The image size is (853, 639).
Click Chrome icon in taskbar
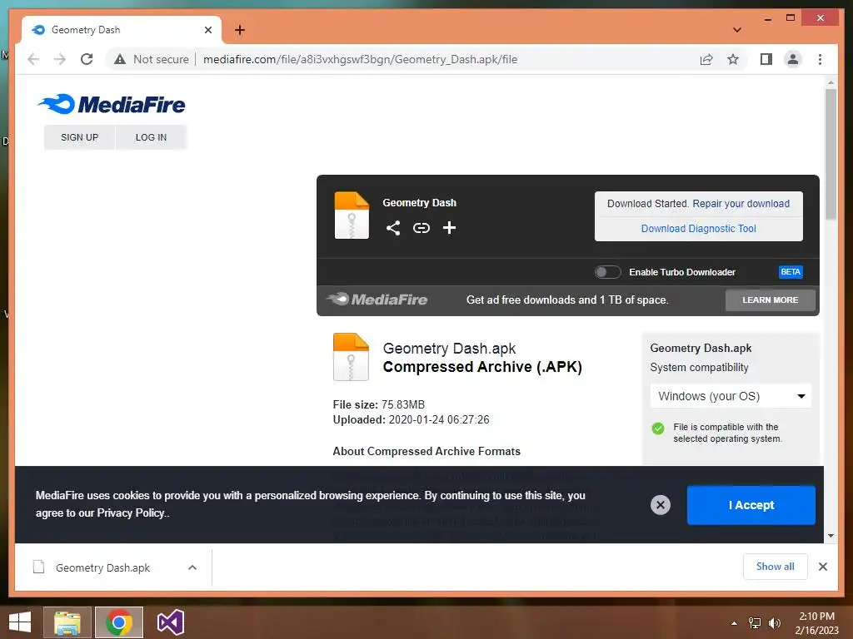pyautogui.click(x=119, y=622)
